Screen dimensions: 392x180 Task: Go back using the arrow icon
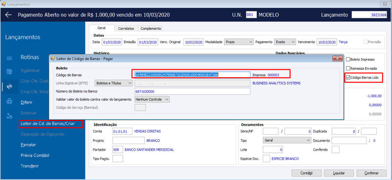(x=8, y=15)
